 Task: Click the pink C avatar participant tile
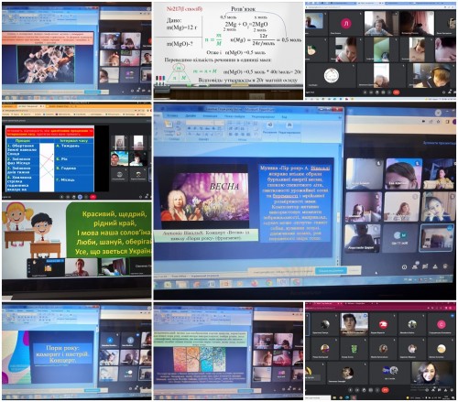pos(442,325)
